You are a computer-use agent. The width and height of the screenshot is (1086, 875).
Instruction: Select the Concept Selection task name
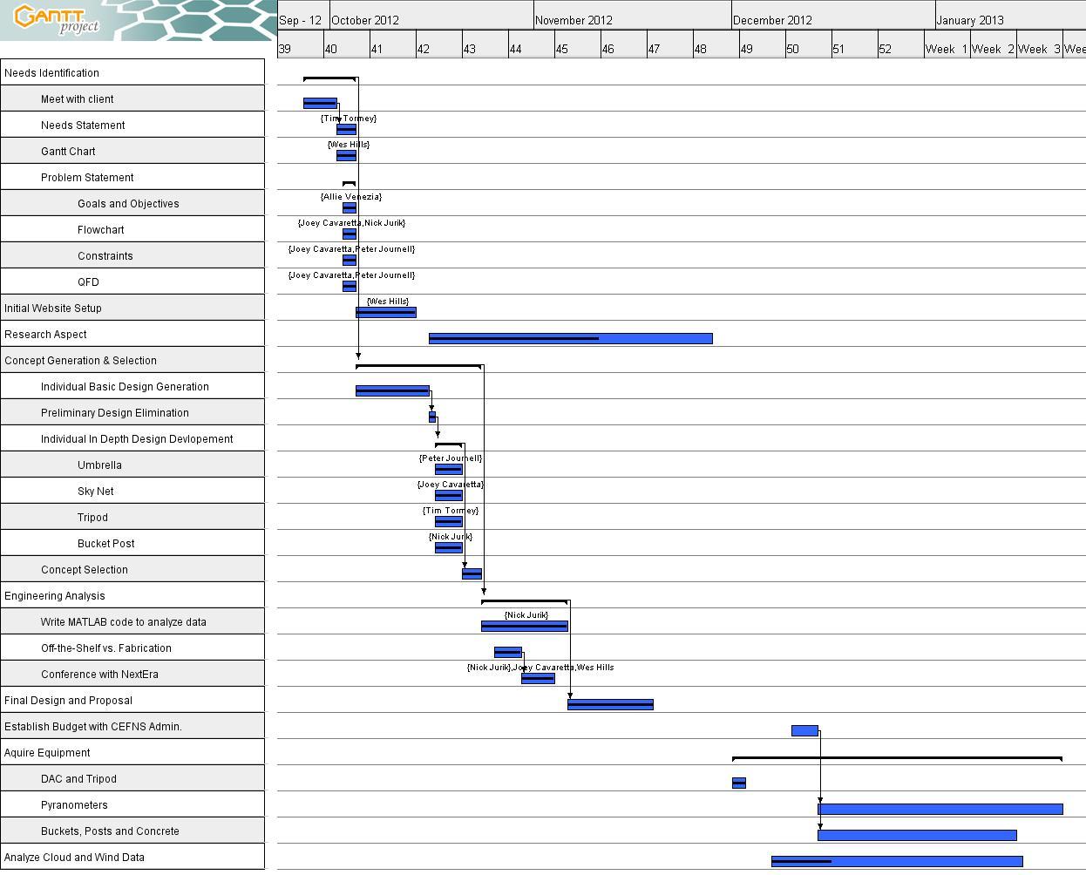click(84, 570)
